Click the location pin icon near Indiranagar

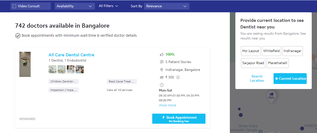click(162, 70)
